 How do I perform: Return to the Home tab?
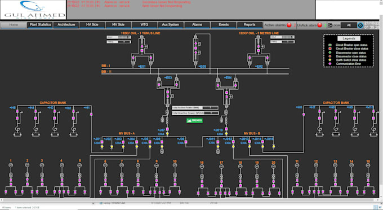point(14,25)
